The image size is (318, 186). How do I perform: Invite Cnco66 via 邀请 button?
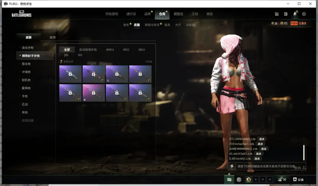(x=257, y=158)
